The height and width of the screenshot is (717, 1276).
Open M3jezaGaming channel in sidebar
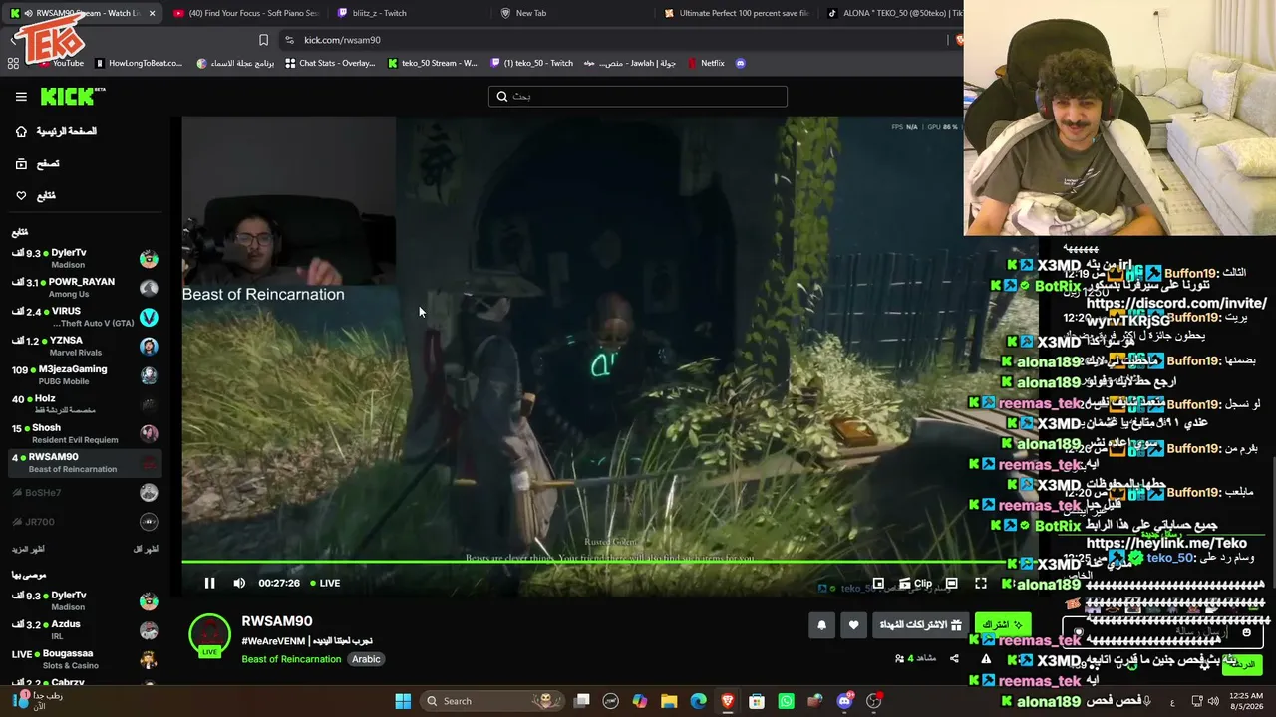[x=86, y=375]
